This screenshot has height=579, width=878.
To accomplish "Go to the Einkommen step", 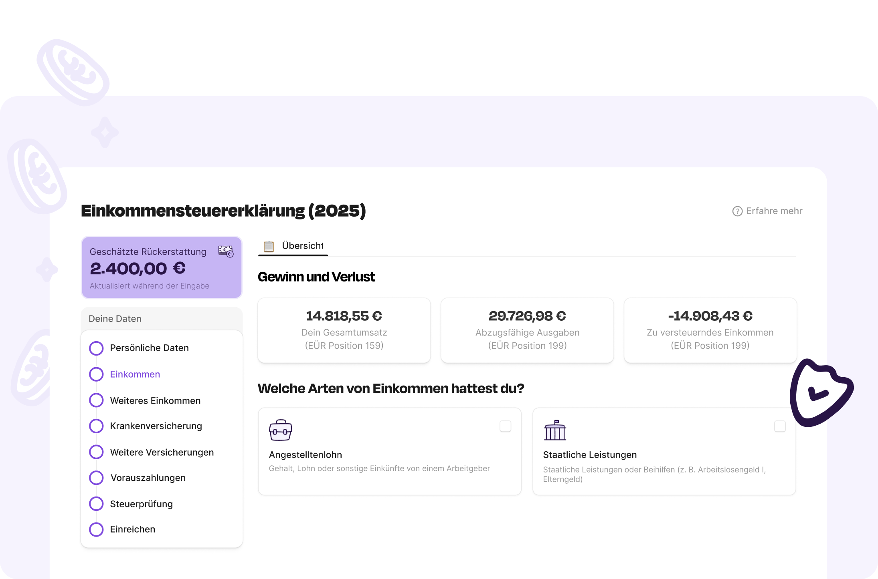I will [135, 374].
